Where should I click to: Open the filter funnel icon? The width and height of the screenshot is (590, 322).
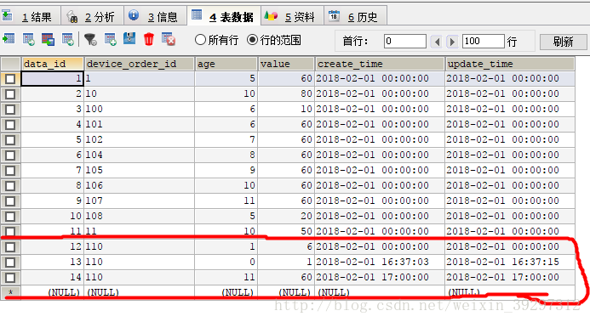point(90,39)
